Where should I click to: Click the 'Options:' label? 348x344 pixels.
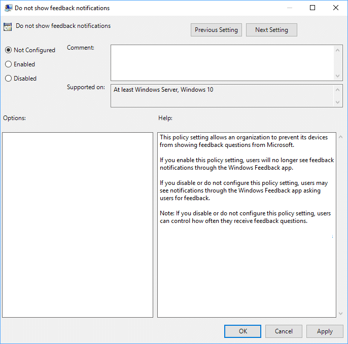click(x=14, y=118)
